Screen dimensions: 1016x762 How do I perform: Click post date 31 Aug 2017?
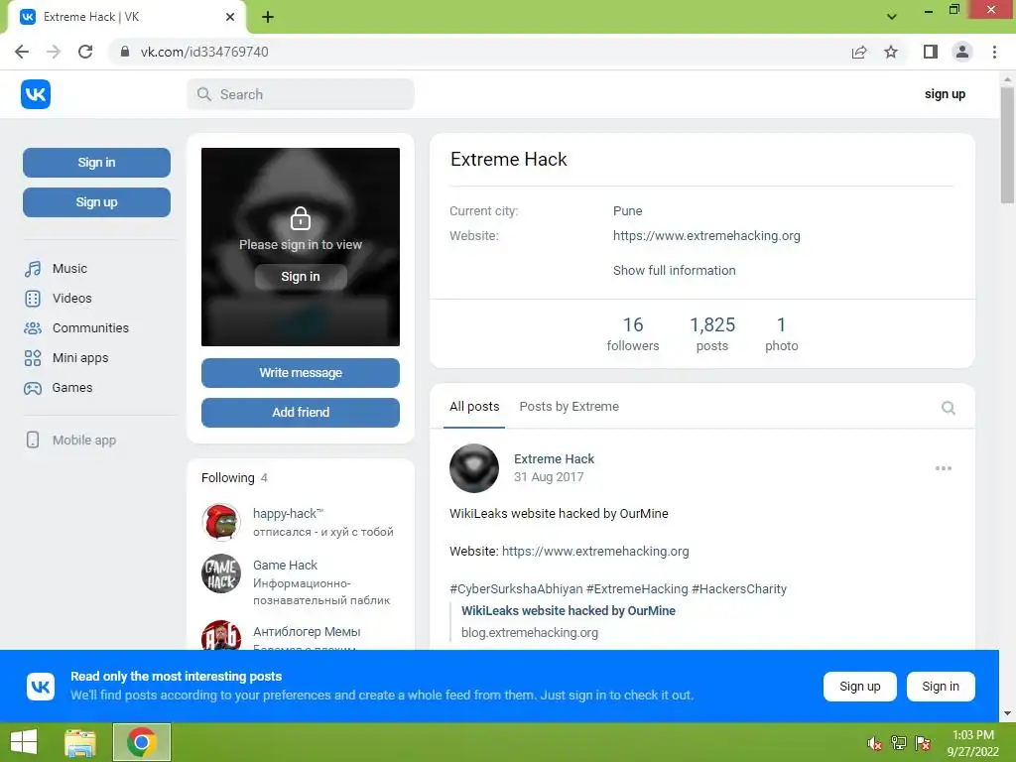548,477
